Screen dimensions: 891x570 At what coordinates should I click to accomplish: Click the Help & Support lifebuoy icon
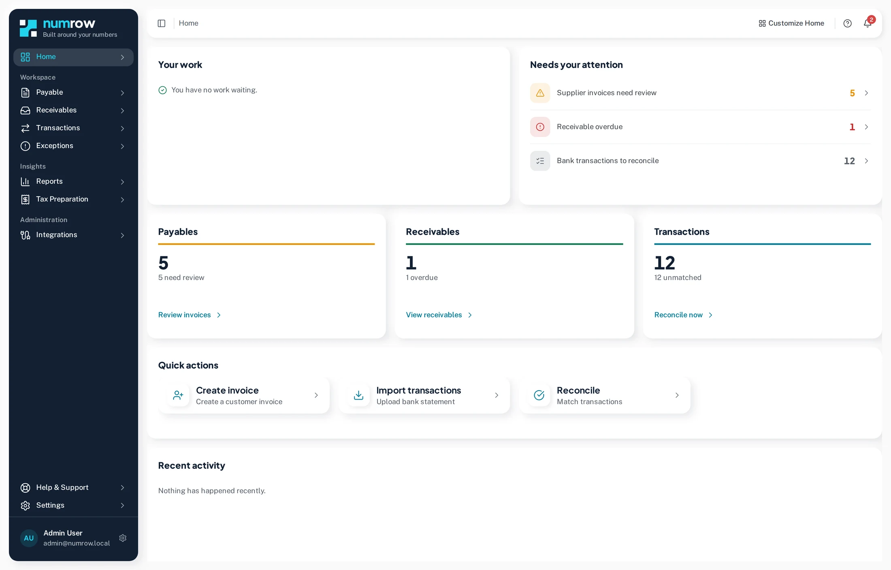click(x=25, y=488)
